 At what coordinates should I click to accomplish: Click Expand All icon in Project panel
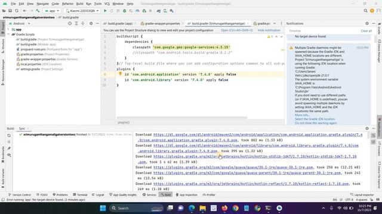[76, 23]
